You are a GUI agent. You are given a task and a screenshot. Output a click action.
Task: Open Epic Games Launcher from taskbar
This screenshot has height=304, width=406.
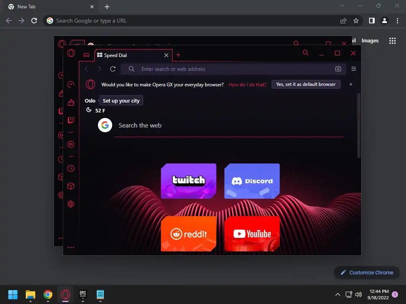83,294
